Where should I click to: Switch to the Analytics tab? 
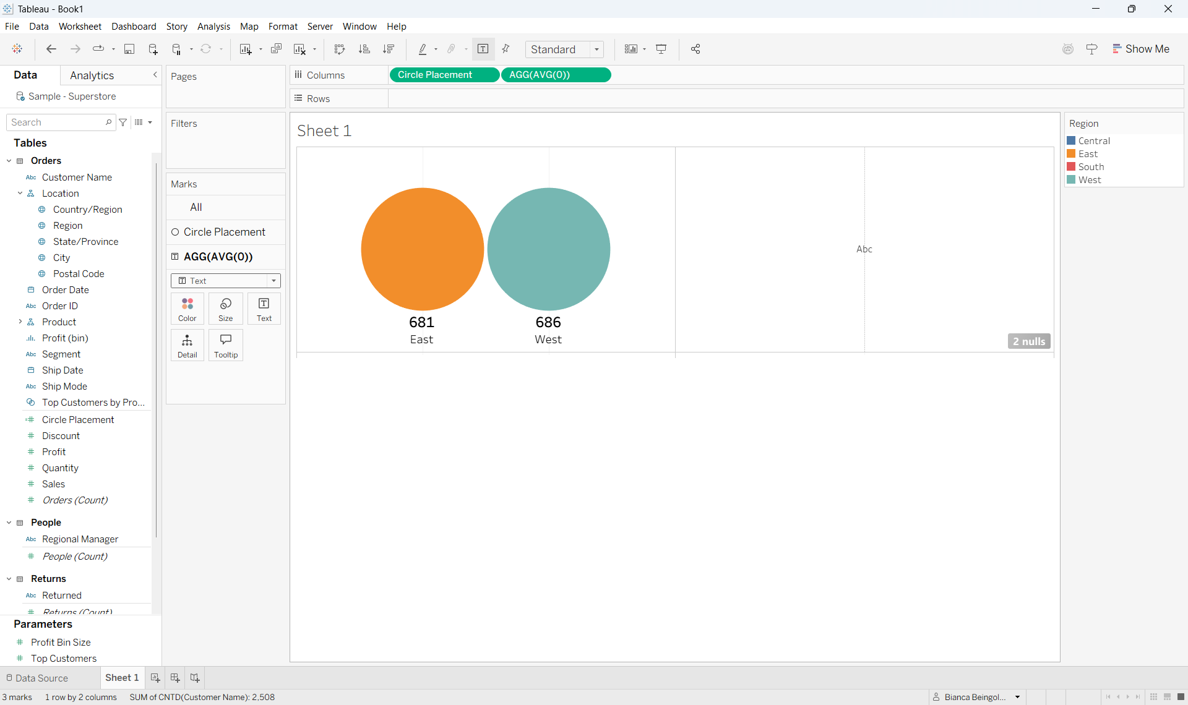coord(92,75)
